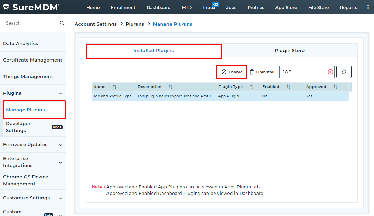
Task: Clear the JOB search filter
Action: [330, 72]
